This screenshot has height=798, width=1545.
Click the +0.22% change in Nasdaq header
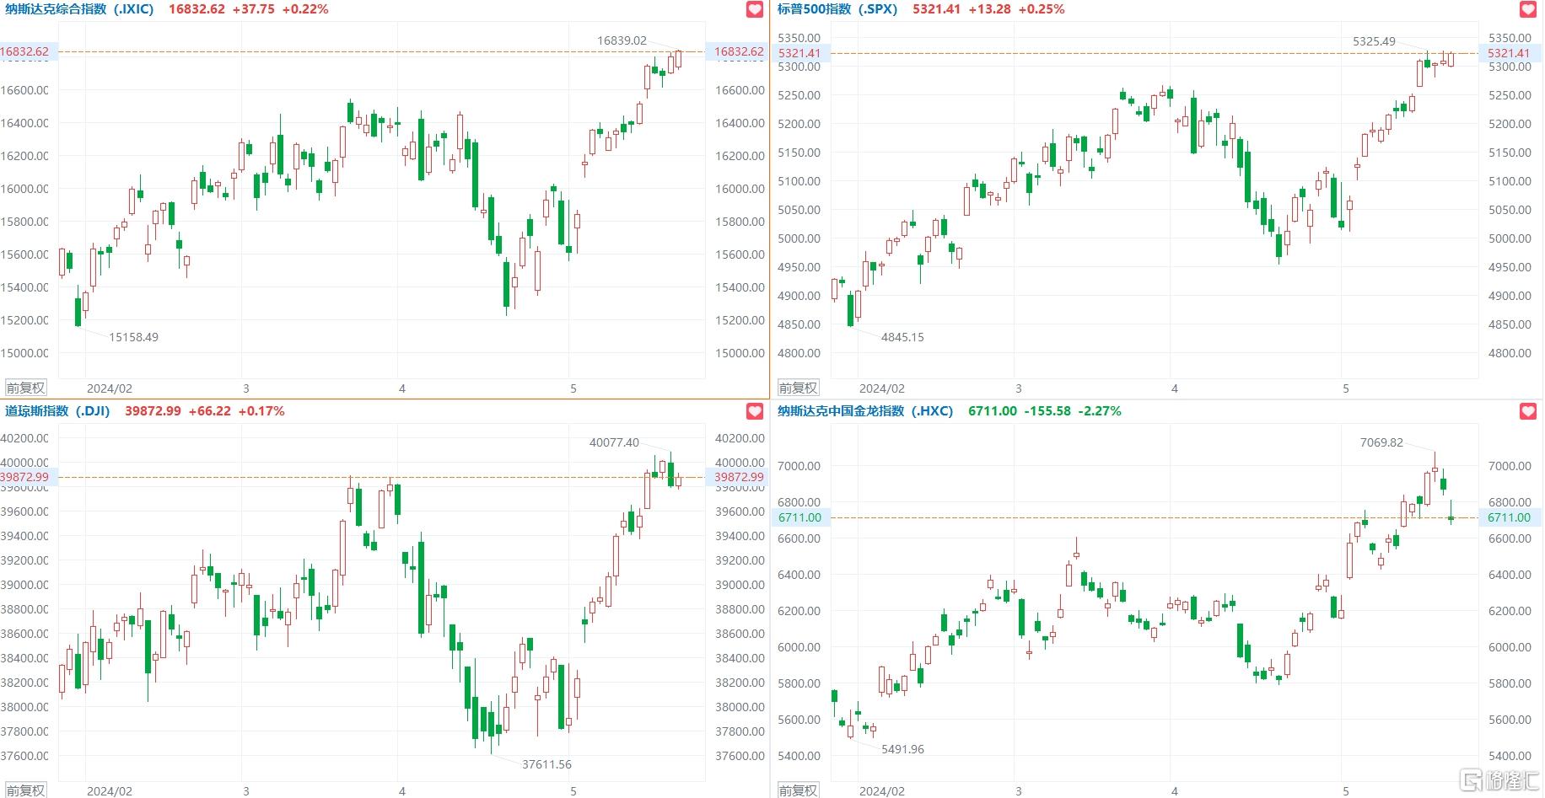305,9
